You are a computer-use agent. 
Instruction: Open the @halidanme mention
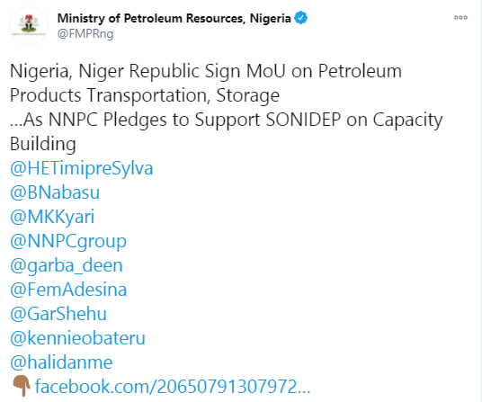(61, 362)
